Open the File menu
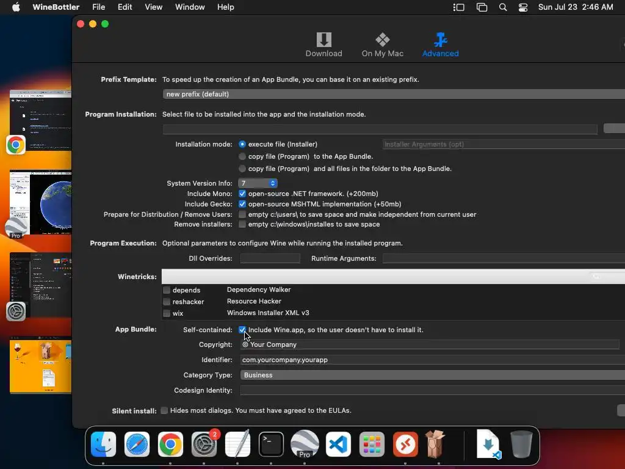The width and height of the screenshot is (625, 469). (98, 7)
